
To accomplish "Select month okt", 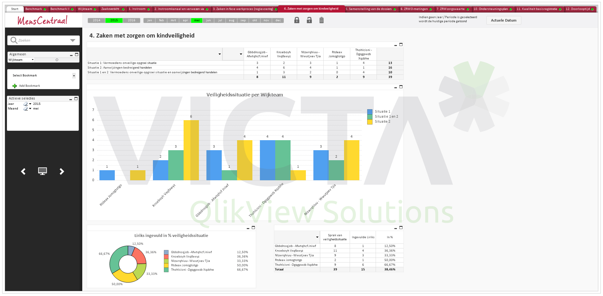I will tap(255, 20).
